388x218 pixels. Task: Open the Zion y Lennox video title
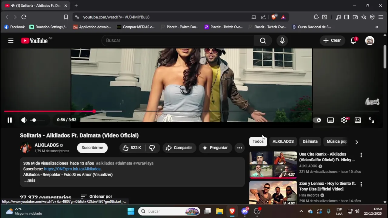point(327,186)
